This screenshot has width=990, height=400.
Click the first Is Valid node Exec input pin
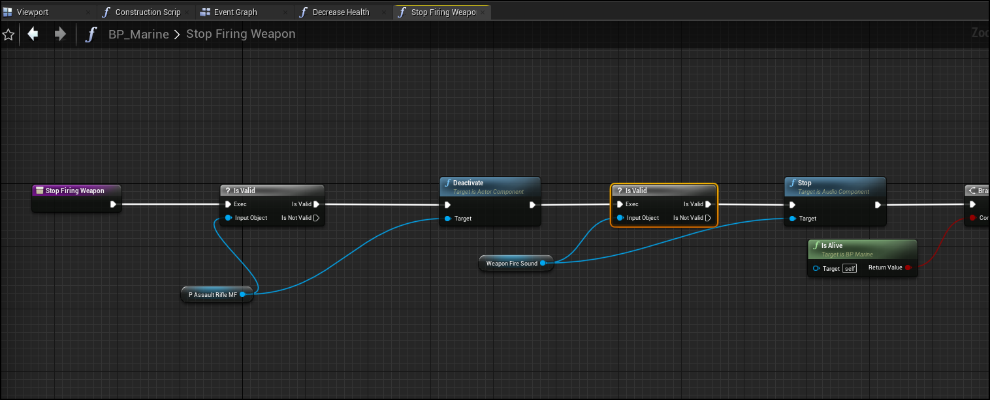pyautogui.click(x=228, y=204)
